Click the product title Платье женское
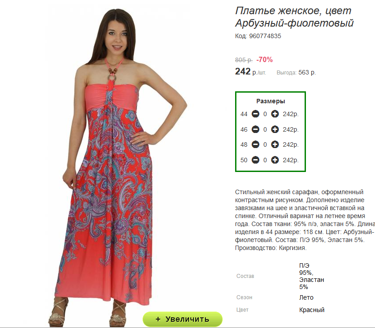Viewport: 375px width, 328px height. click(278, 11)
